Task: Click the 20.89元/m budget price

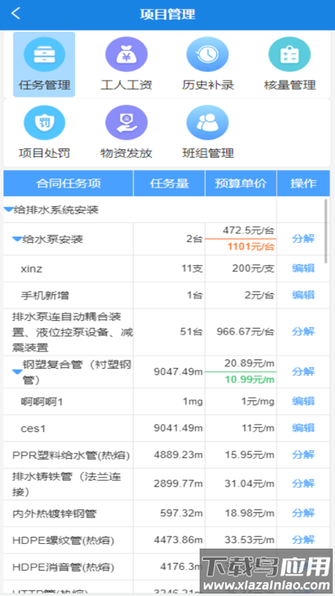Action: (249, 364)
